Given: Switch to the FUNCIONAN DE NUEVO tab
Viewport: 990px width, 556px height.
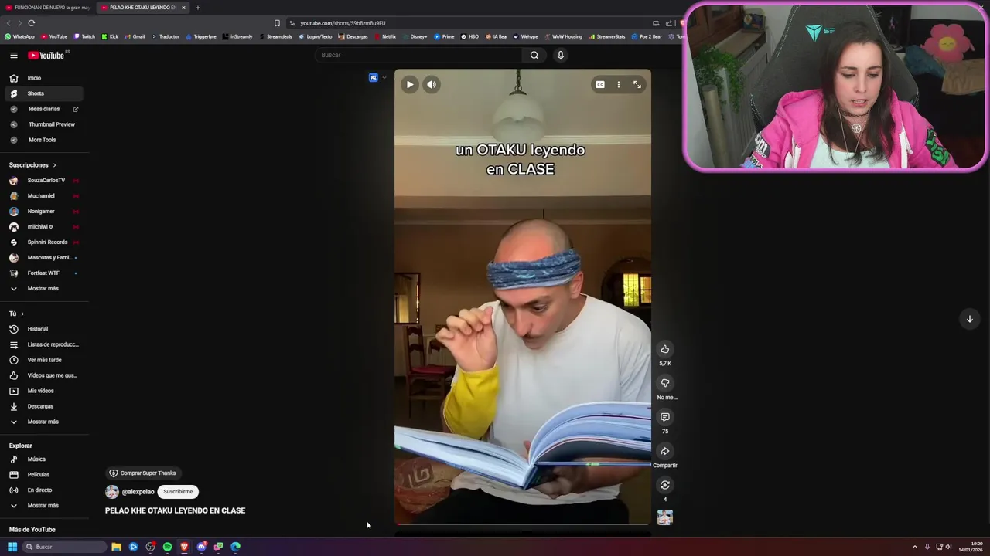Looking at the screenshot, I should (48, 8).
